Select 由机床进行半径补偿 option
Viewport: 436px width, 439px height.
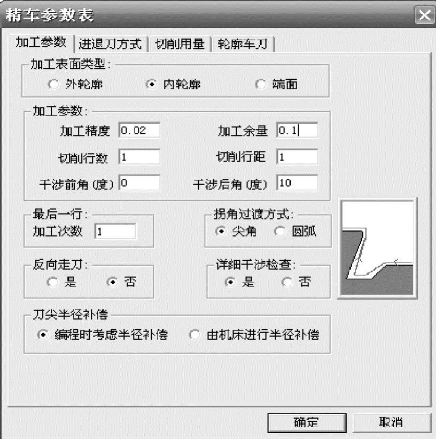(x=194, y=335)
